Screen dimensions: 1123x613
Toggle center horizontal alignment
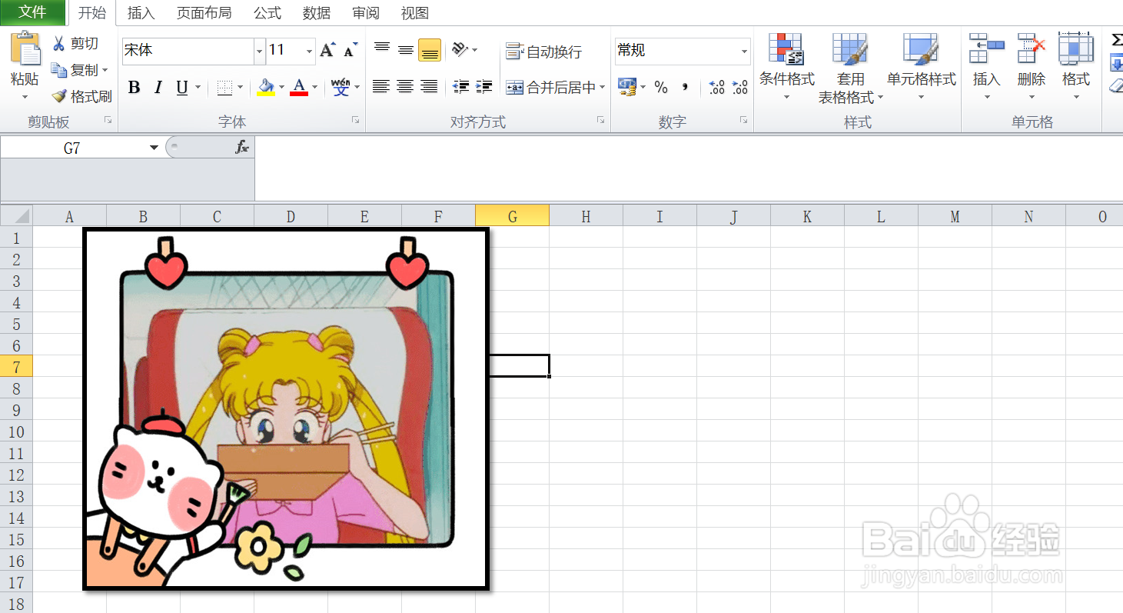tap(405, 87)
